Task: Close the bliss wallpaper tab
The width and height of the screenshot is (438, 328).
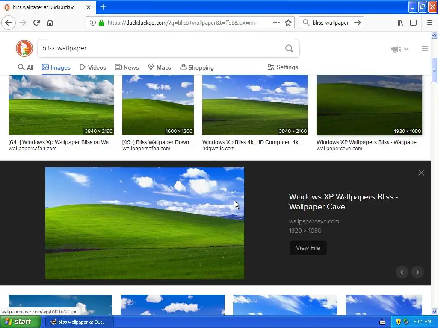Action: click(x=88, y=7)
